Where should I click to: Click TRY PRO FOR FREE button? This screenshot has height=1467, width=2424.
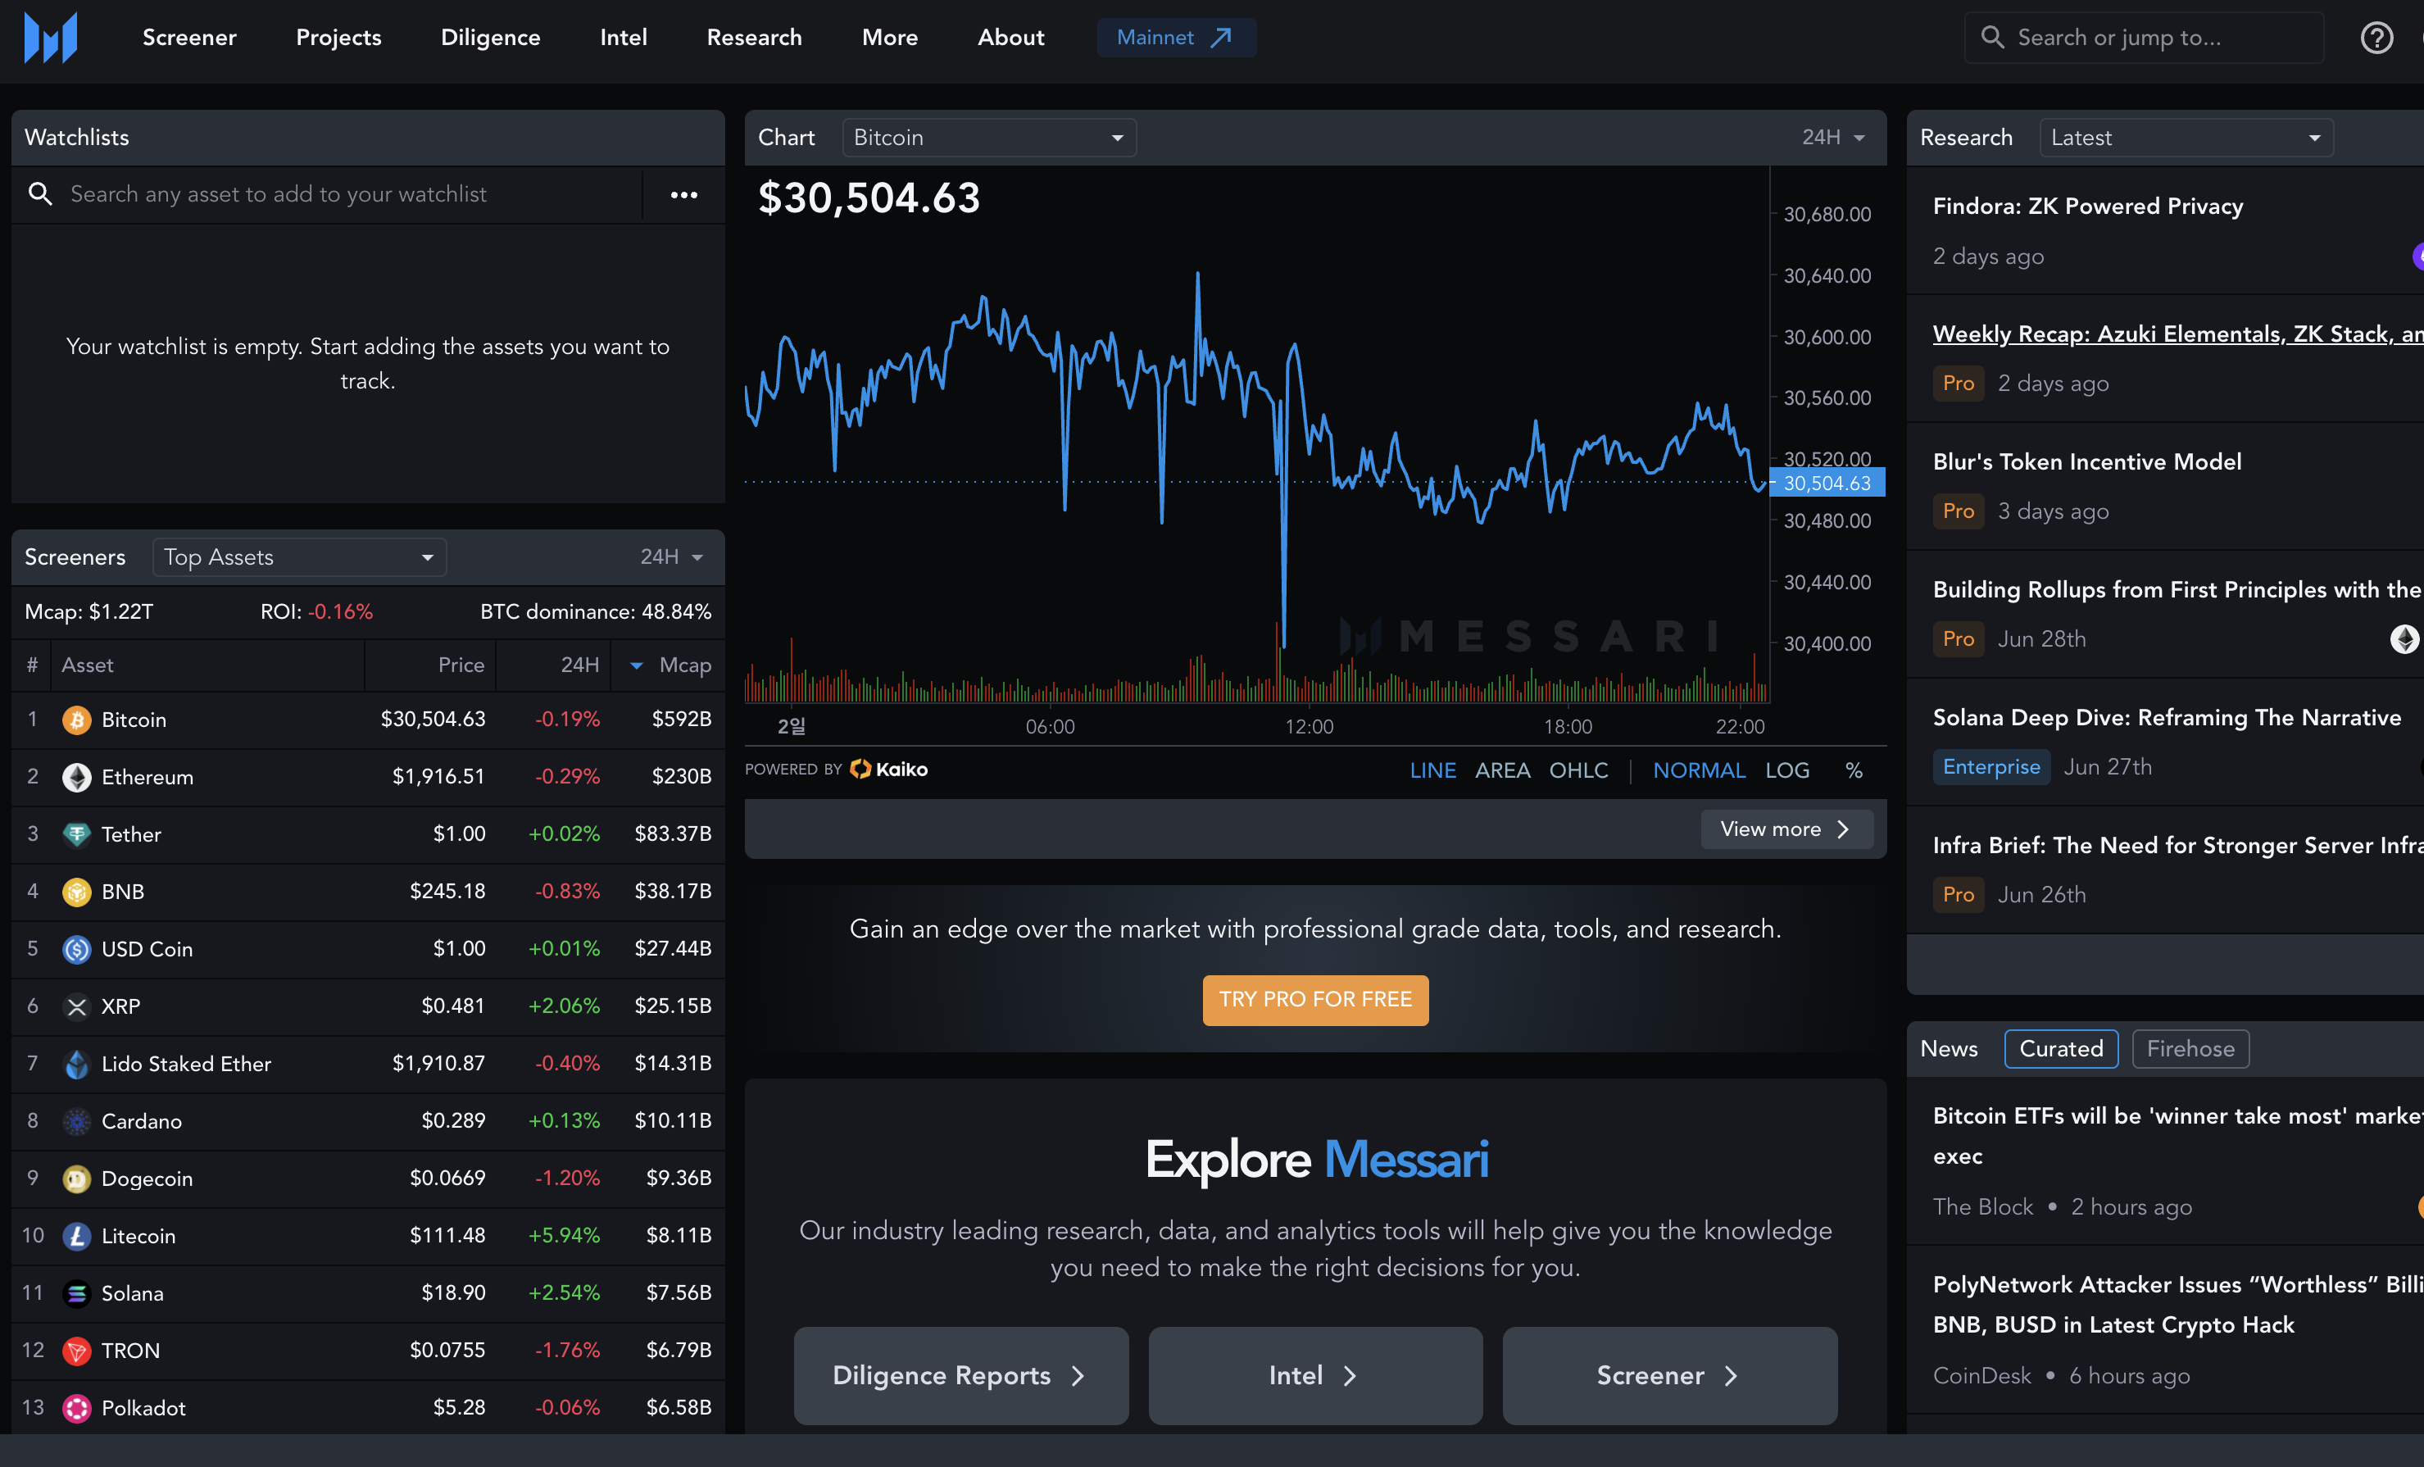point(1314,1000)
